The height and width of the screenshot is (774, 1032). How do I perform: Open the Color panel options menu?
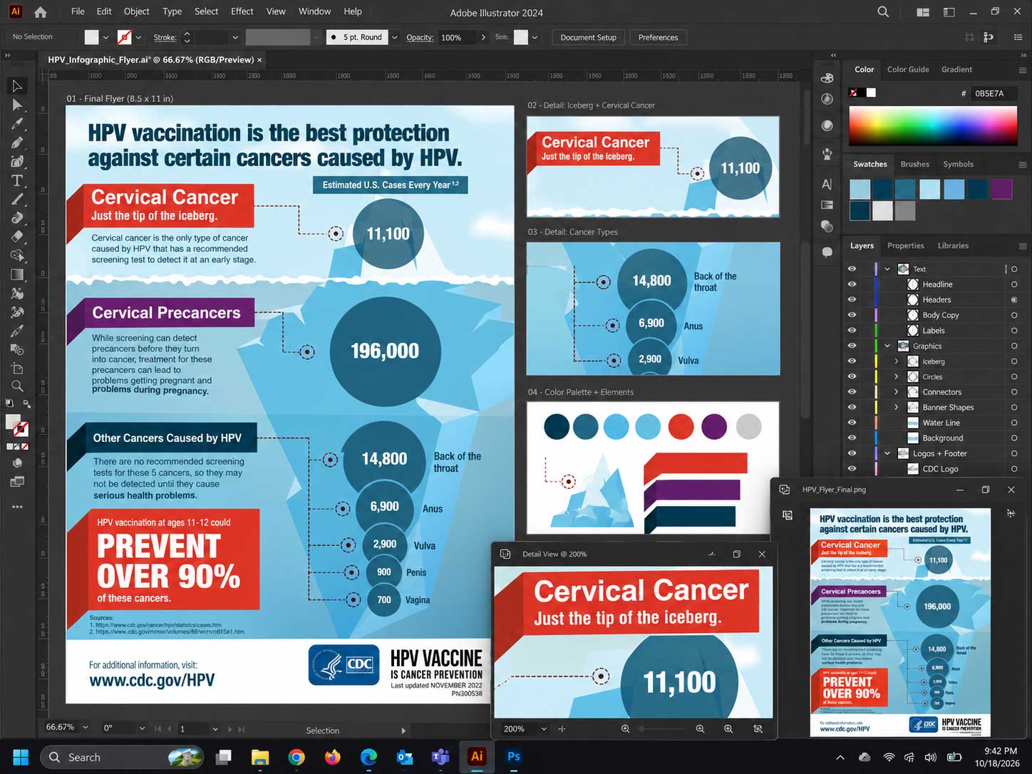click(1023, 70)
